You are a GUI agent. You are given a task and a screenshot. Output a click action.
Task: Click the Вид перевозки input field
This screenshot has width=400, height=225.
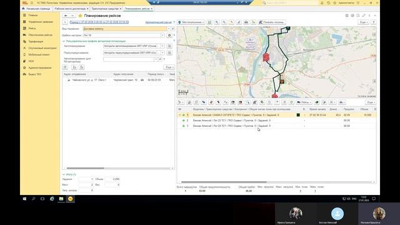(x=125, y=29)
